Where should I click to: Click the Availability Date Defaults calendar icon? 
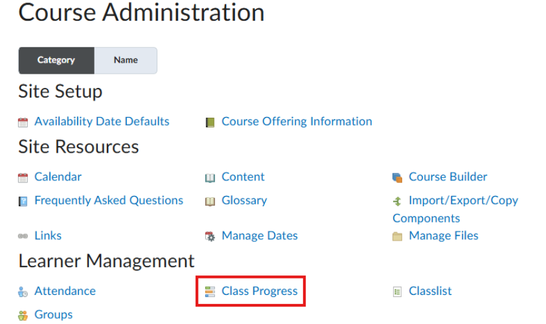(23, 122)
